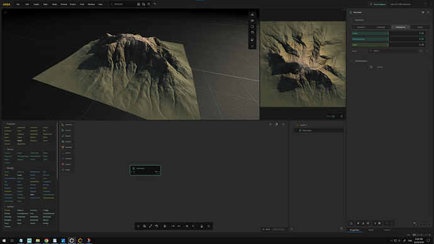Viewport: 434px width, 244px height.
Task: Pin the Mountain properties panel
Action: tap(423, 13)
